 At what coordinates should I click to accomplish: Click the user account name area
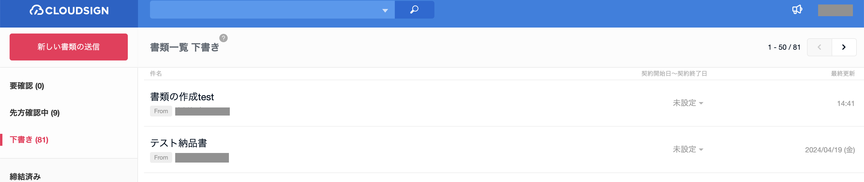pos(835,10)
